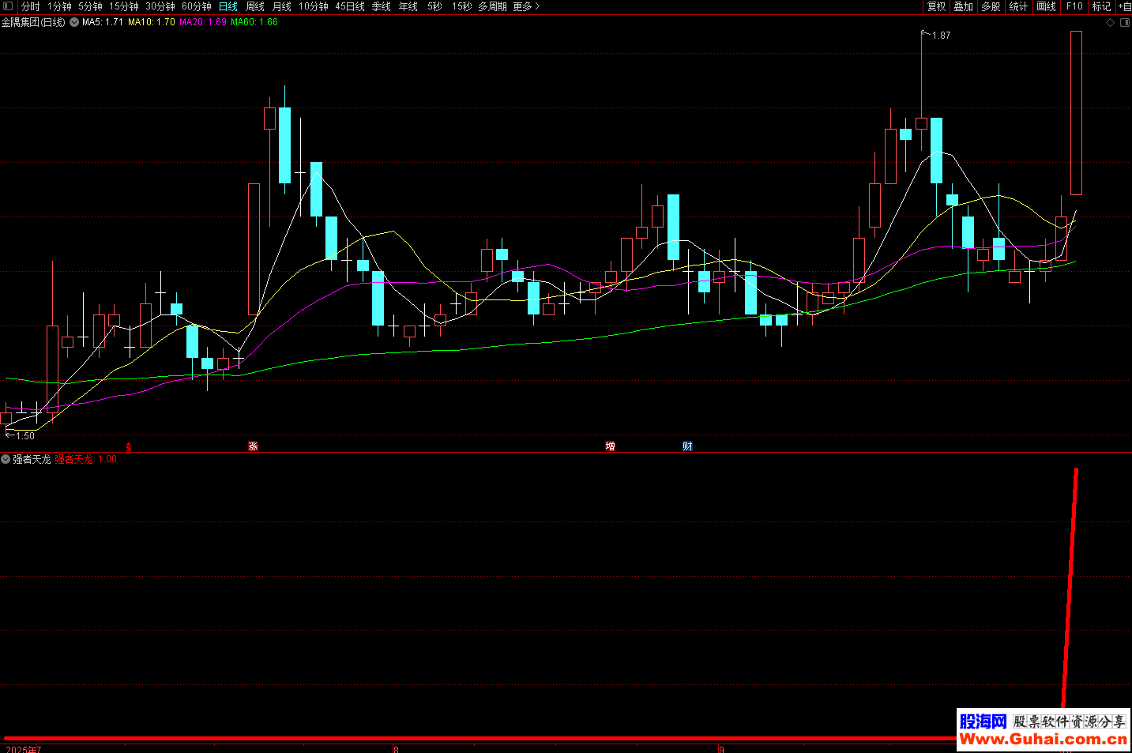Open the 更多 periods dropdown
The width and height of the screenshot is (1132, 753).
526,6
